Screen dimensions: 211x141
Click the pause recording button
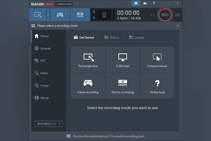(x=152, y=15)
